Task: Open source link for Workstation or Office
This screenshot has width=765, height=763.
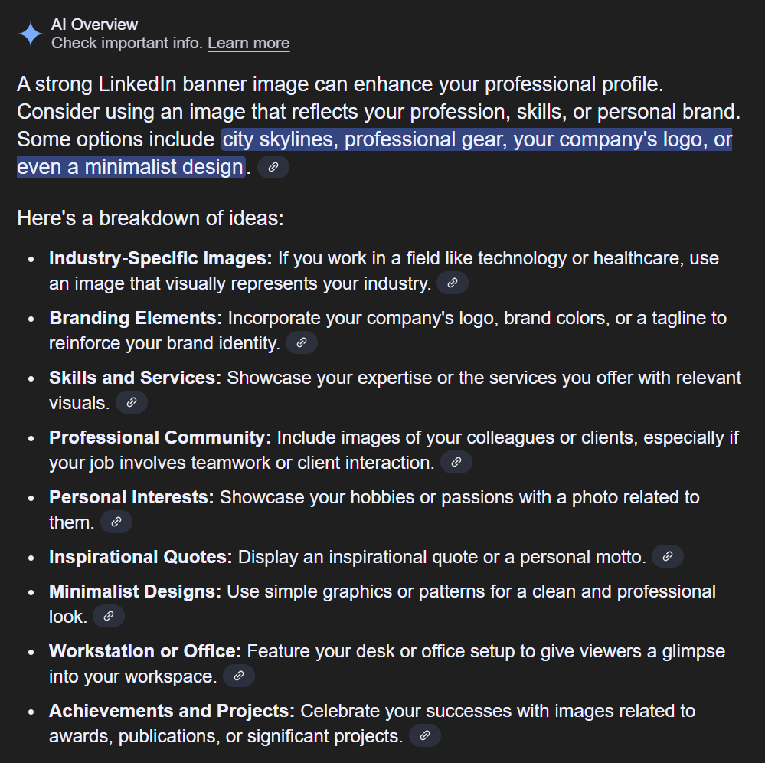Action: (239, 676)
